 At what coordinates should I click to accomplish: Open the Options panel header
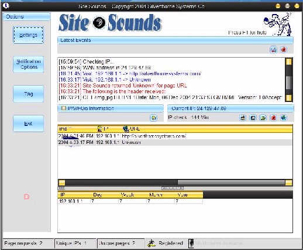(x=26, y=17)
